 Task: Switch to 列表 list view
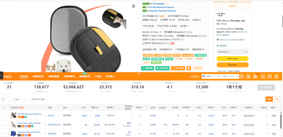269,99
